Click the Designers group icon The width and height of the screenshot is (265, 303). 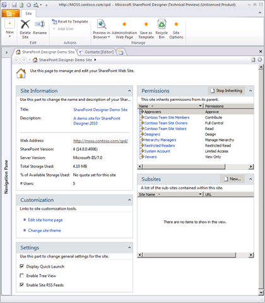(x=141, y=134)
